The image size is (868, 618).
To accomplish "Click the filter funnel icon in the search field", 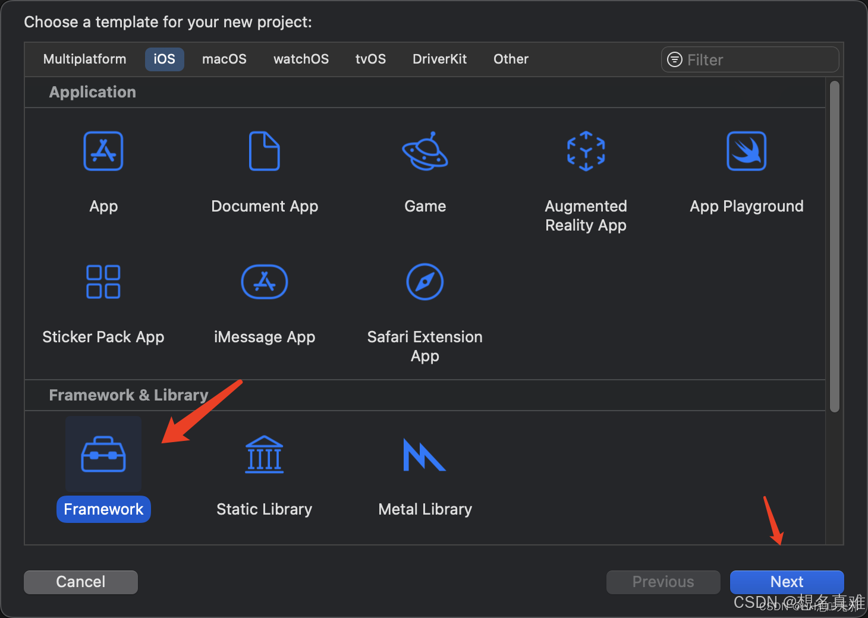I will pos(675,59).
